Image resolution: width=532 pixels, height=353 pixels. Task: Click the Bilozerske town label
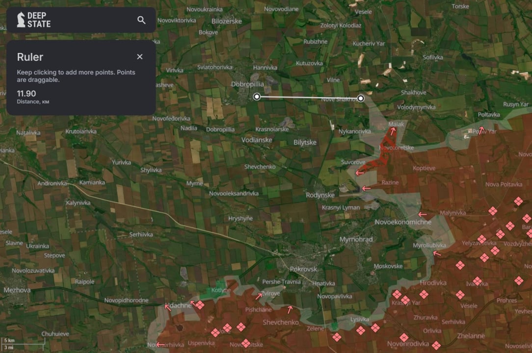tap(227, 21)
